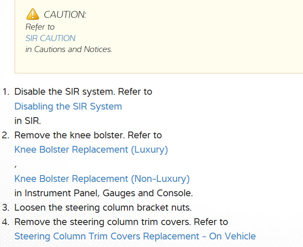Click 'in Instrument Panel, Gauges and Console.' text
The height and width of the screenshot is (247, 303).
104,193
